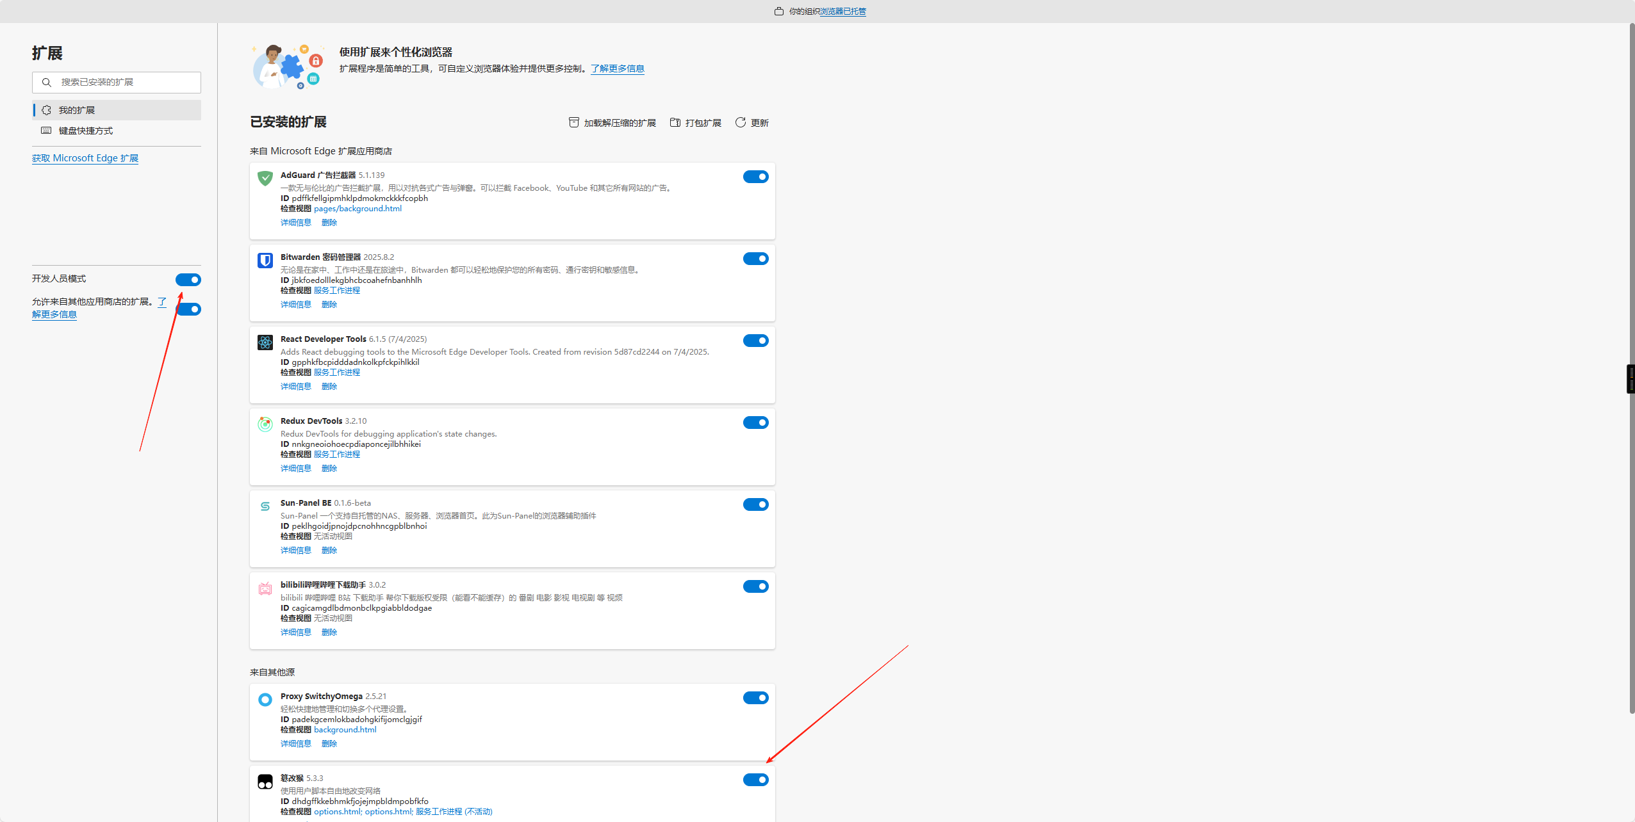
Task: Click the 已安装的扩展 heading
Action: 288,122
